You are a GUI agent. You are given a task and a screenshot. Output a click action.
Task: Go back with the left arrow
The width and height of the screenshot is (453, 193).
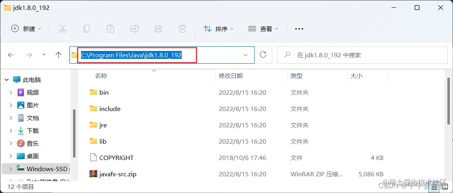point(11,55)
